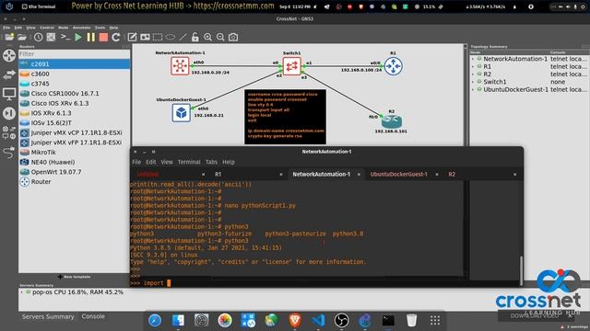Select the Add a link cable tool
Screen dimensions: 590x331
pos(9,152)
